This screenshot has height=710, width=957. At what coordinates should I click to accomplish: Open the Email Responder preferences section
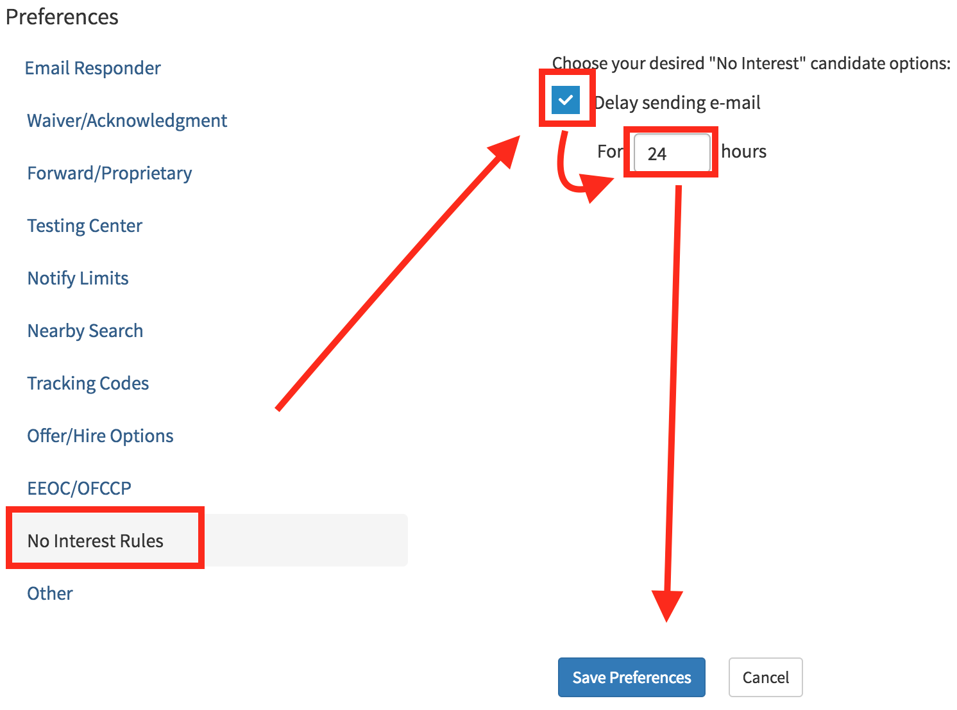point(92,68)
